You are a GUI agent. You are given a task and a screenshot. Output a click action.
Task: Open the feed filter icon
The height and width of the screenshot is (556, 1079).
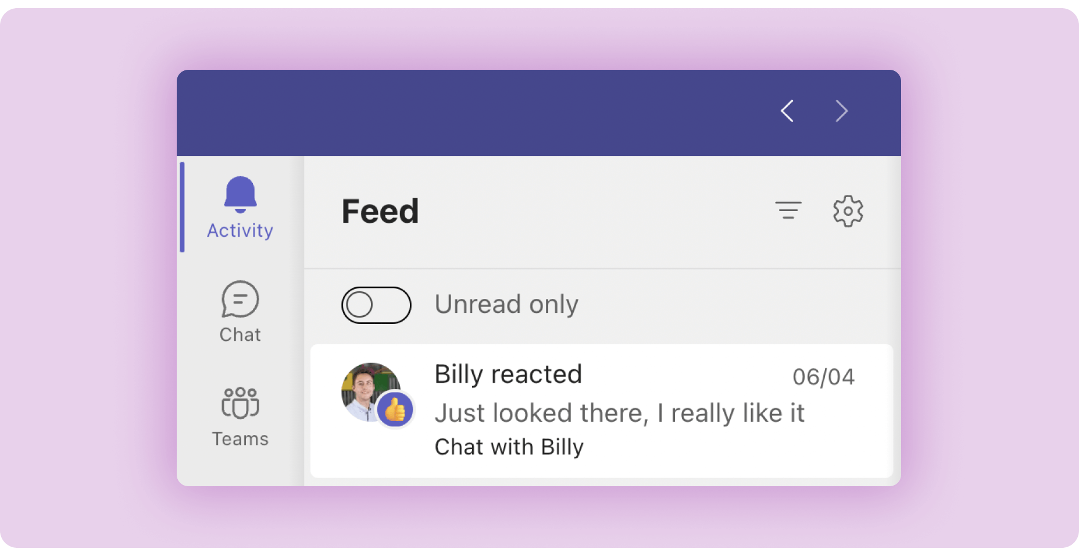pos(788,210)
